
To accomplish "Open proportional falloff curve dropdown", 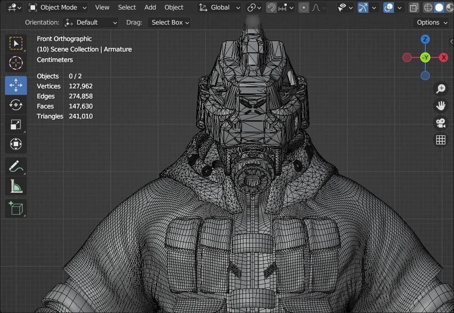I will click(x=318, y=8).
